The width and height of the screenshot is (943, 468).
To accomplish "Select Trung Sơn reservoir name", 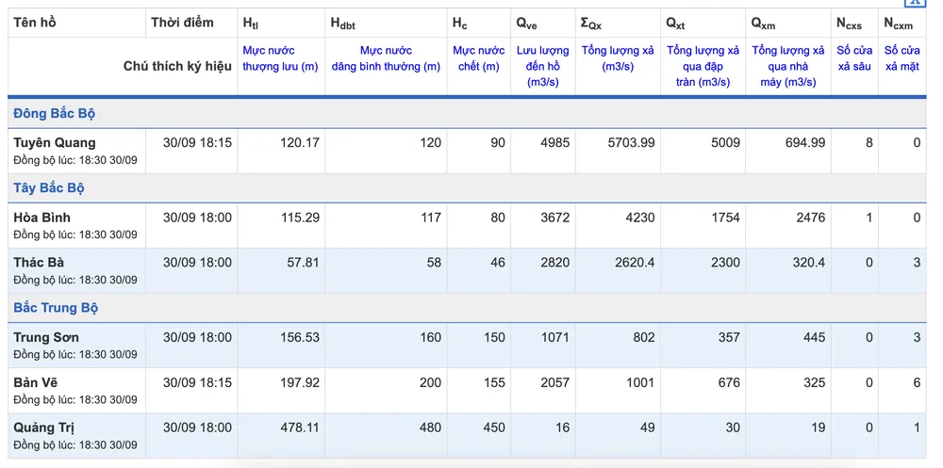I will point(46,338).
